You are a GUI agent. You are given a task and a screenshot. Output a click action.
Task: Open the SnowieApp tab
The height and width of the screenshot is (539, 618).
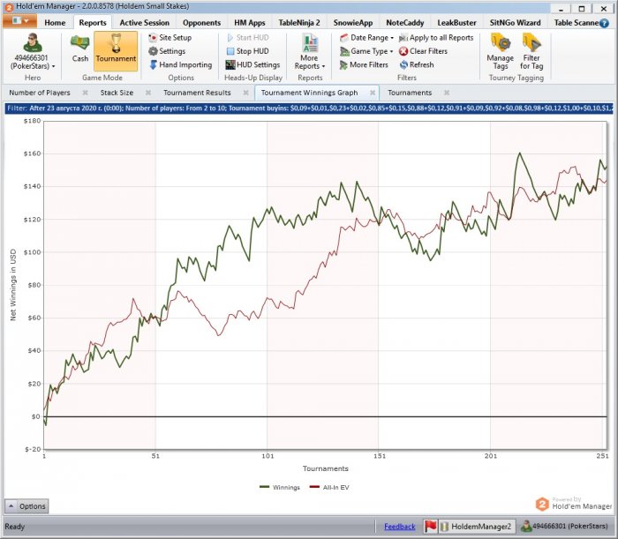(x=353, y=23)
